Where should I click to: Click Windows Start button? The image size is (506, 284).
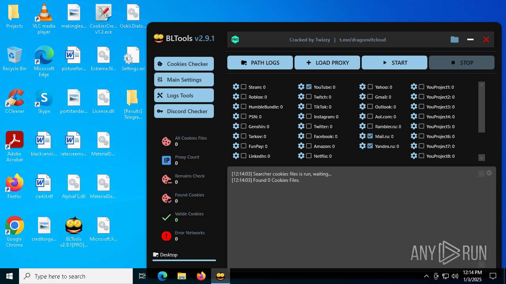coord(9,276)
